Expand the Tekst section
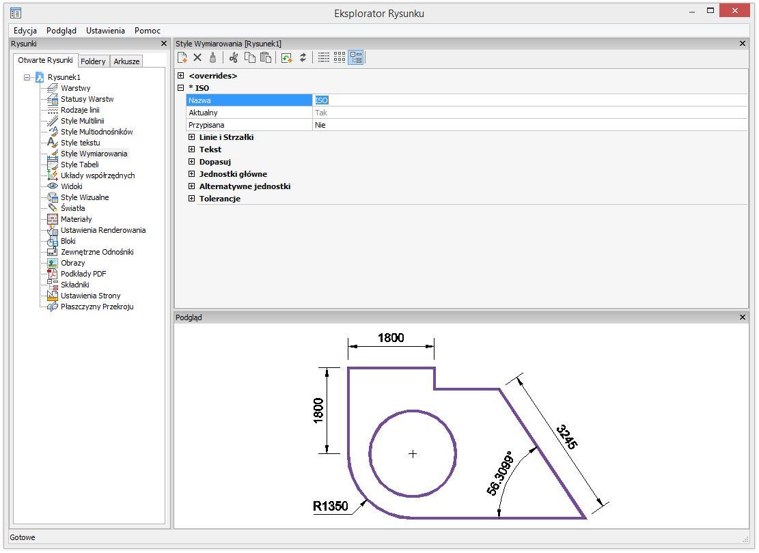Viewport: 759px width, 553px height. [192, 150]
